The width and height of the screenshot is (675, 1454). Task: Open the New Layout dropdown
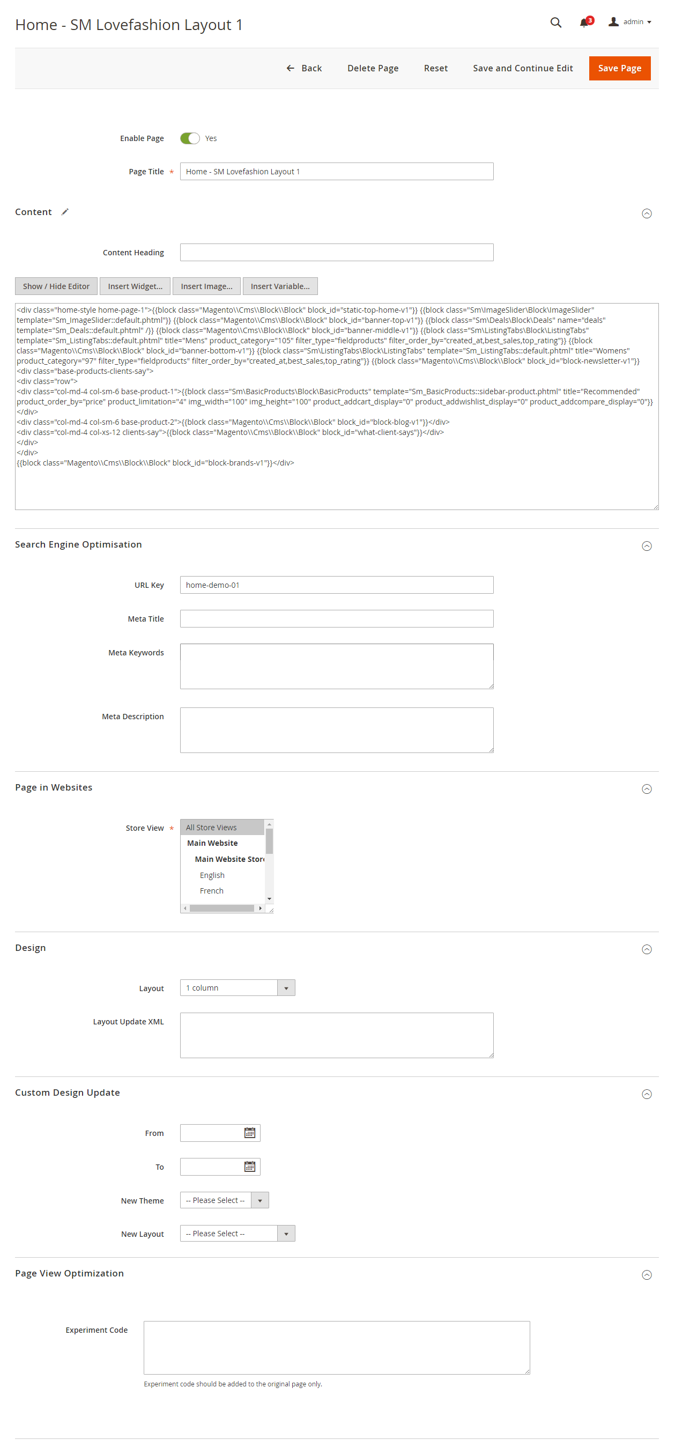238,1234
